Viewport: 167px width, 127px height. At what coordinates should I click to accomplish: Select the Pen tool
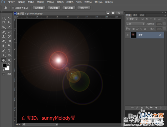tap(3, 51)
